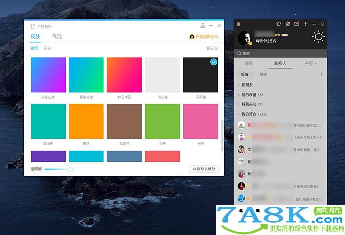Minimize the 个性装扮 skin window
The height and width of the screenshot is (235, 345).
[x=211, y=26]
